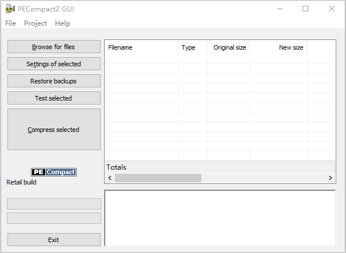Exit the application via Exit button
This screenshot has width=346, height=253.
coord(54,239)
